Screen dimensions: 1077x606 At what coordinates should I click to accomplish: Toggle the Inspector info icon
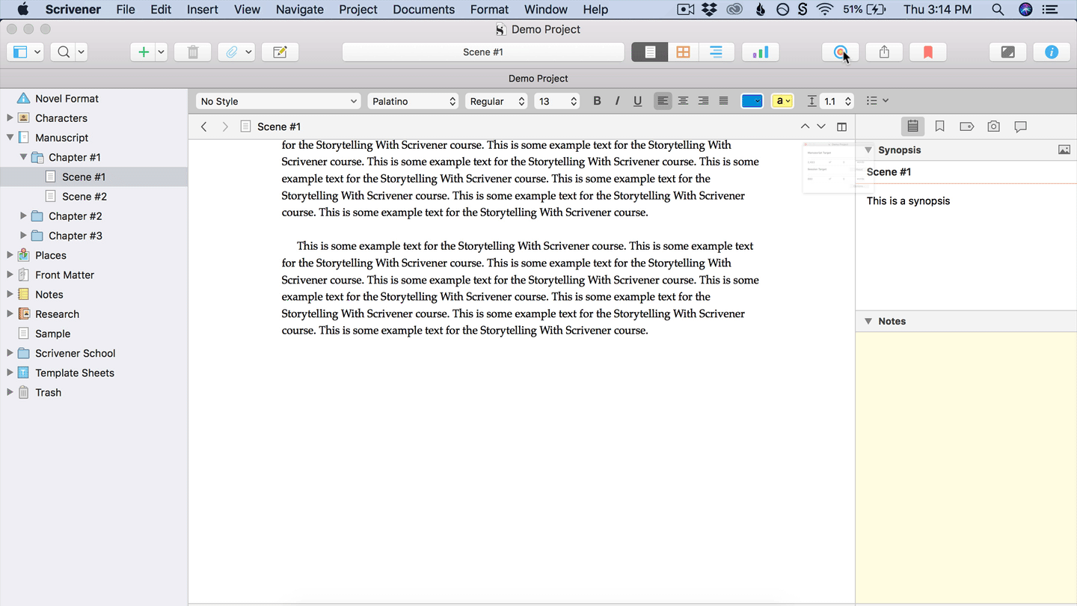1052,52
